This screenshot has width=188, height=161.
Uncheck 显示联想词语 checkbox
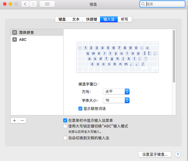point(80,109)
